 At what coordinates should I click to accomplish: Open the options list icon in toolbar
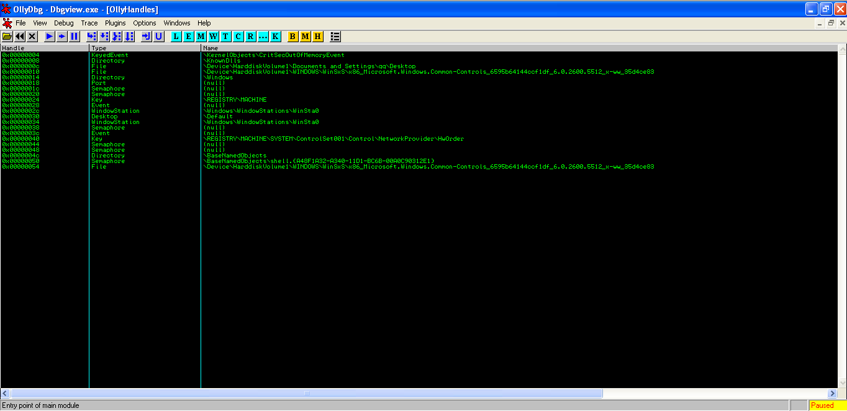coord(335,37)
